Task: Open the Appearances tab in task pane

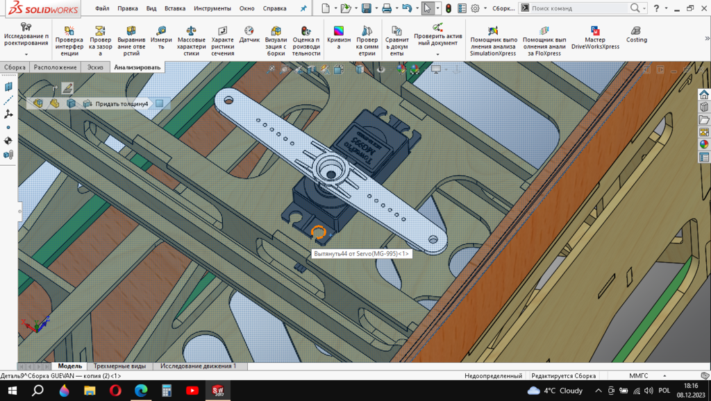Action: coord(704,144)
